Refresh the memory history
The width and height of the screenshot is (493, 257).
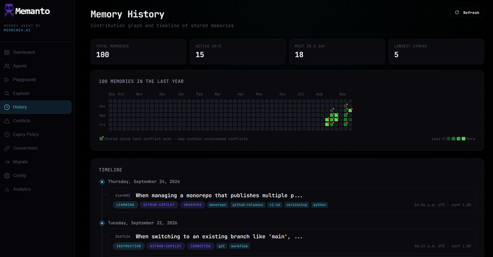coord(467,13)
